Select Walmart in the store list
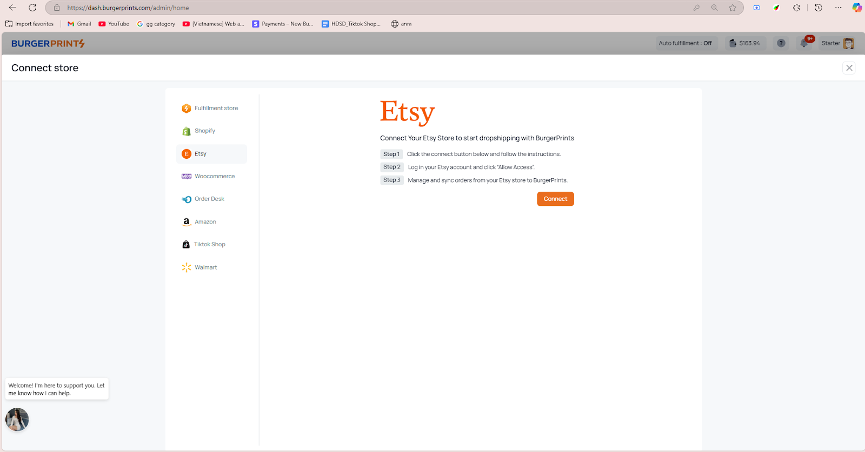The width and height of the screenshot is (865, 452). [x=211, y=267]
